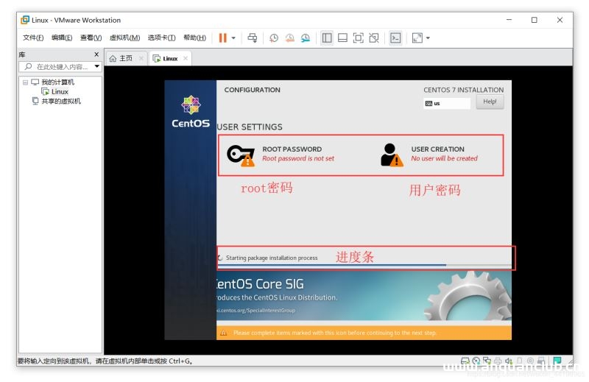Click the Help! button in the installer

coord(490,102)
